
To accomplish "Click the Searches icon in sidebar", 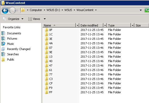I will (x=3, y=54).
